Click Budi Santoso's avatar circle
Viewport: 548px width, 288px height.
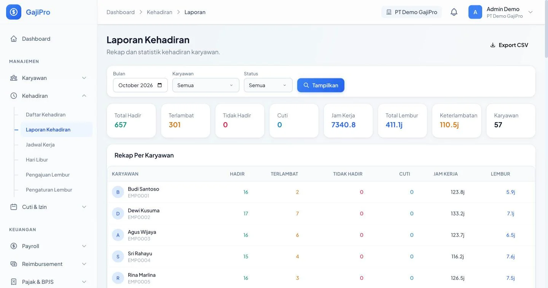[118, 192]
